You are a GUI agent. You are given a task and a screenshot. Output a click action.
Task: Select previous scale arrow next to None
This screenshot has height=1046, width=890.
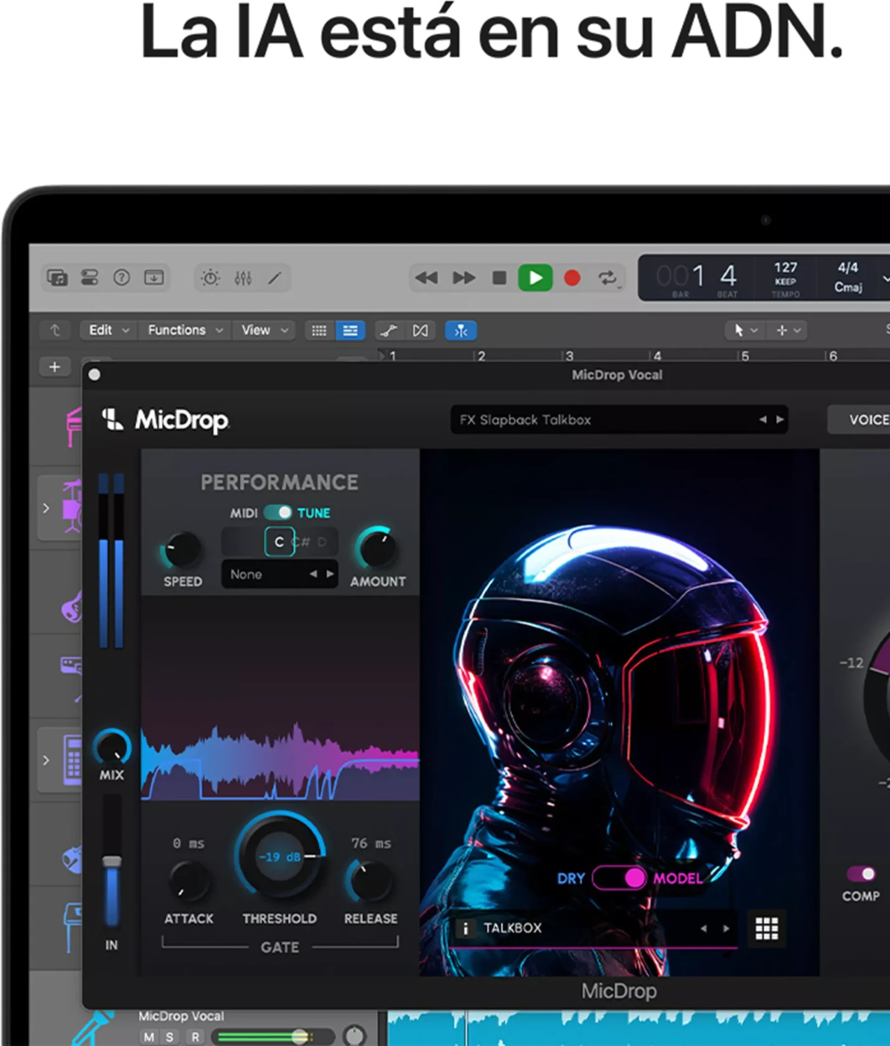[313, 574]
